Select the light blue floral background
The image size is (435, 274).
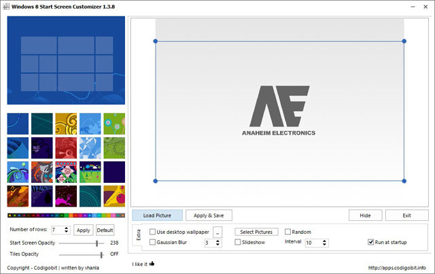(90, 124)
